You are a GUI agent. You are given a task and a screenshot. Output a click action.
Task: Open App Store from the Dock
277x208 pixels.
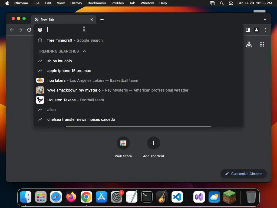point(101,197)
